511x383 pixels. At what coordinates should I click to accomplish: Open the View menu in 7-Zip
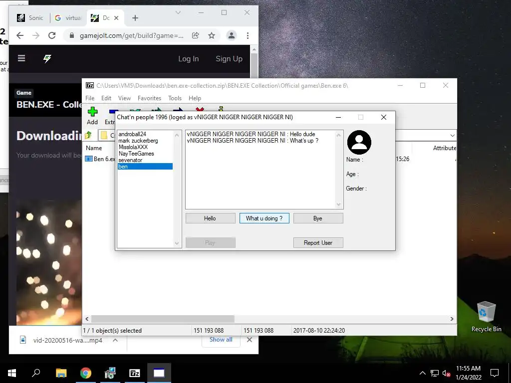pos(124,98)
